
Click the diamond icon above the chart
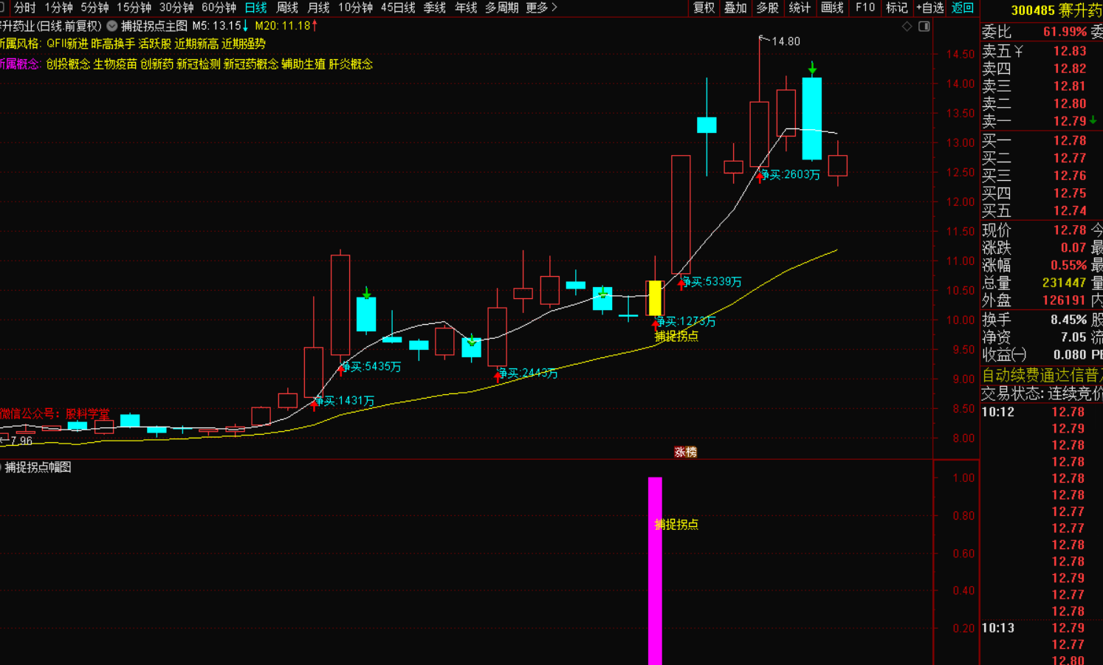click(x=907, y=27)
